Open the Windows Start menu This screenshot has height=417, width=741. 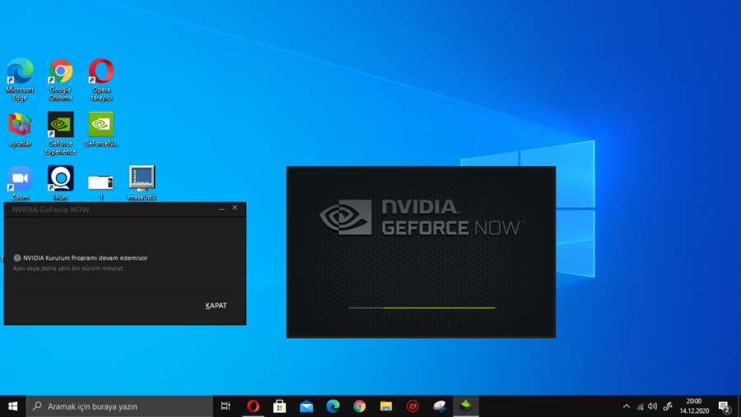12,406
